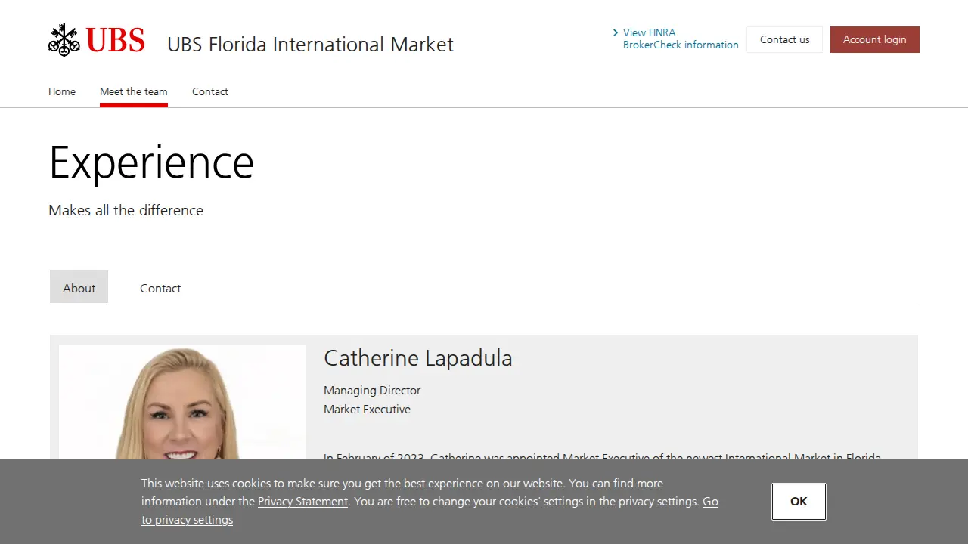Click the UBS Florida International Market title

[310, 45]
